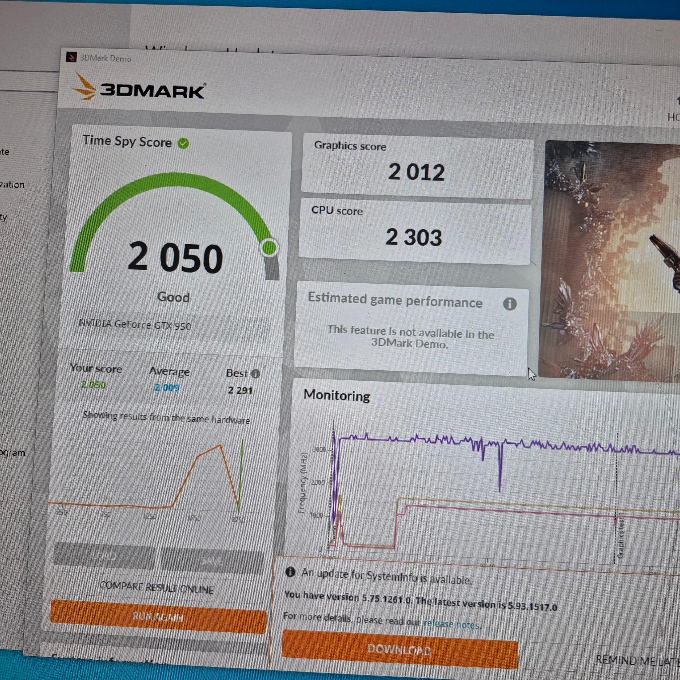
Task: Click the 3DMARK logo in the header
Action: click(139, 88)
